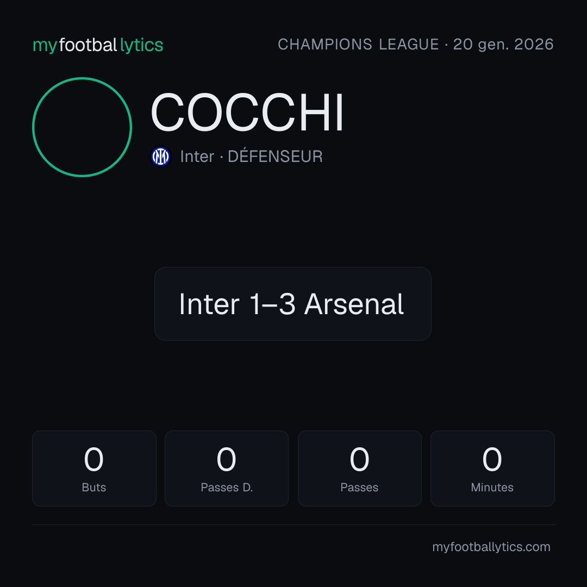The width and height of the screenshot is (587, 587).
Task: Click the empty player avatar circle
Action: (x=82, y=127)
